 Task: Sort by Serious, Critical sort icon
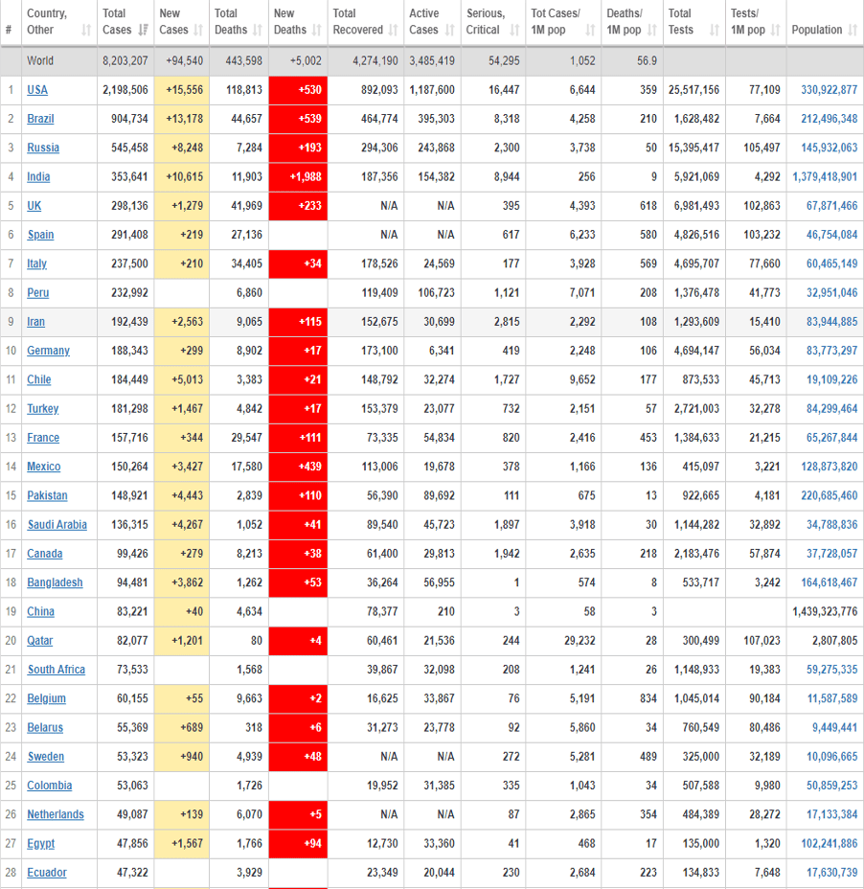click(514, 30)
